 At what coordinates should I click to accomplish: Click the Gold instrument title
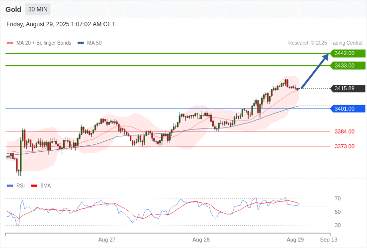pyautogui.click(x=13, y=9)
